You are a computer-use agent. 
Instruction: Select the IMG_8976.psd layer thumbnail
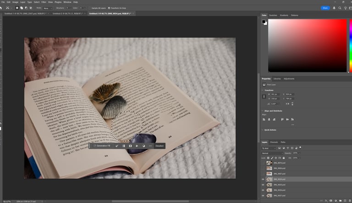tap(269, 163)
